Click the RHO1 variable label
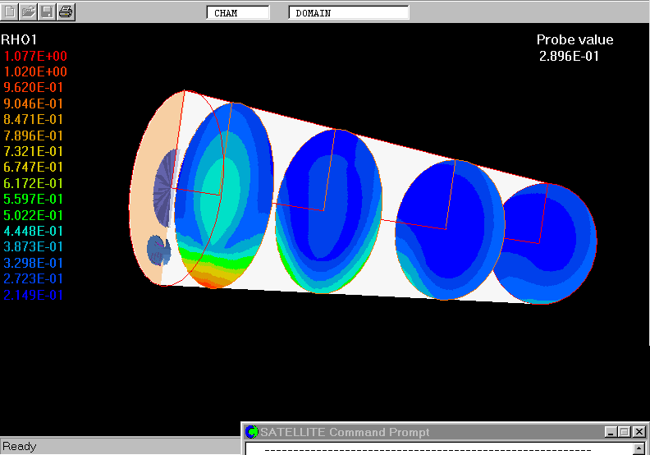The image size is (650, 455). click(x=19, y=39)
